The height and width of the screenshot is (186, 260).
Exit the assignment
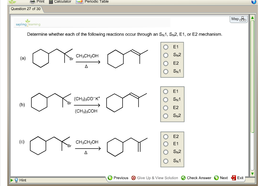pyautogui.click(x=237, y=178)
